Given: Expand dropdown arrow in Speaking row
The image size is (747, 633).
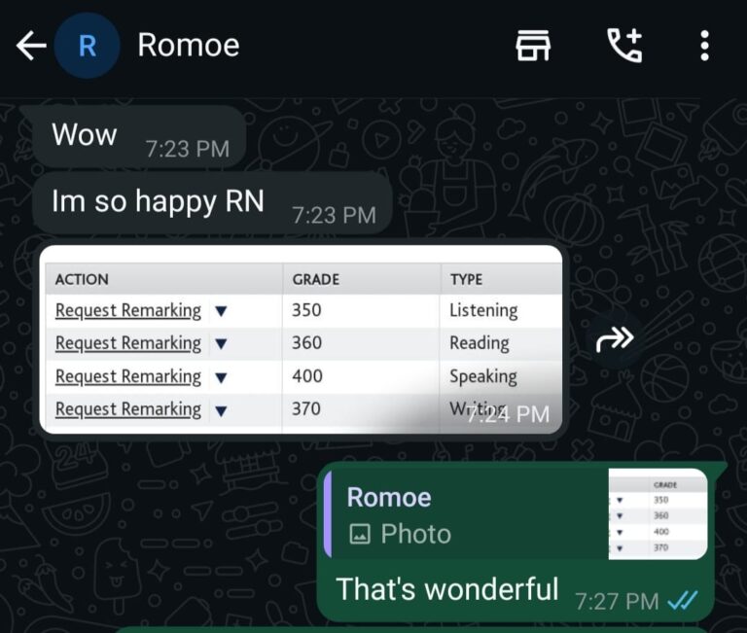Looking at the screenshot, I should point(221,377).
